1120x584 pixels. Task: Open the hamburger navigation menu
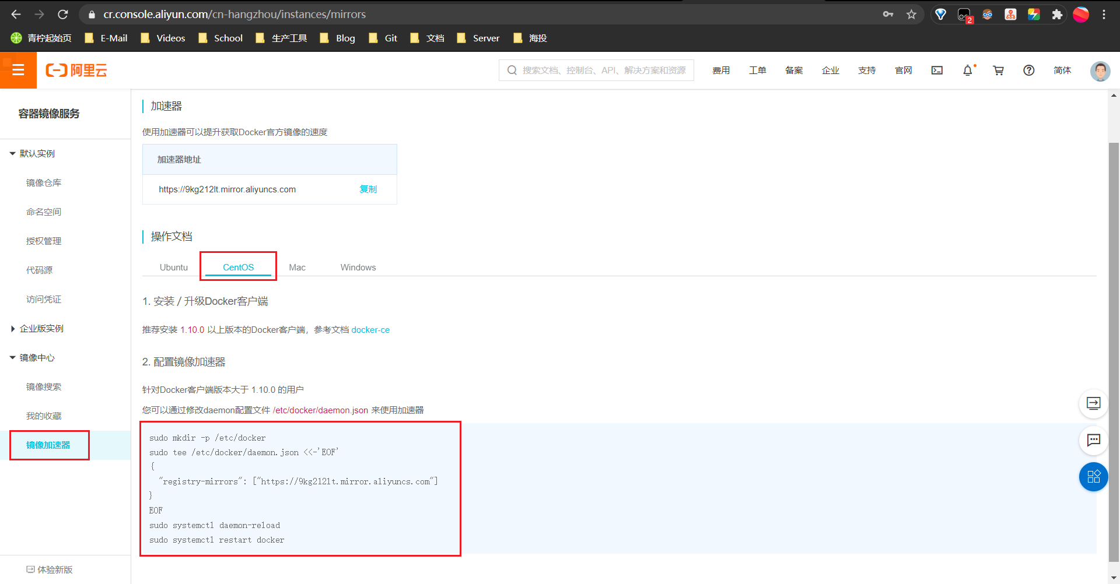click(18, 70)
